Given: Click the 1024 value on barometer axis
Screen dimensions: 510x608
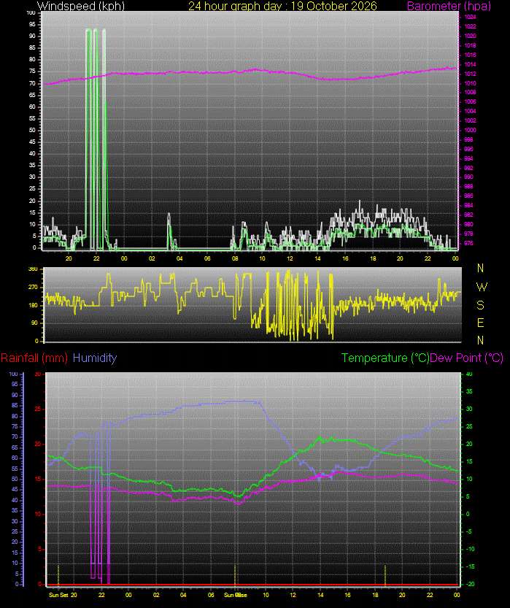Looking at the screenshot, I should point(470,17).
